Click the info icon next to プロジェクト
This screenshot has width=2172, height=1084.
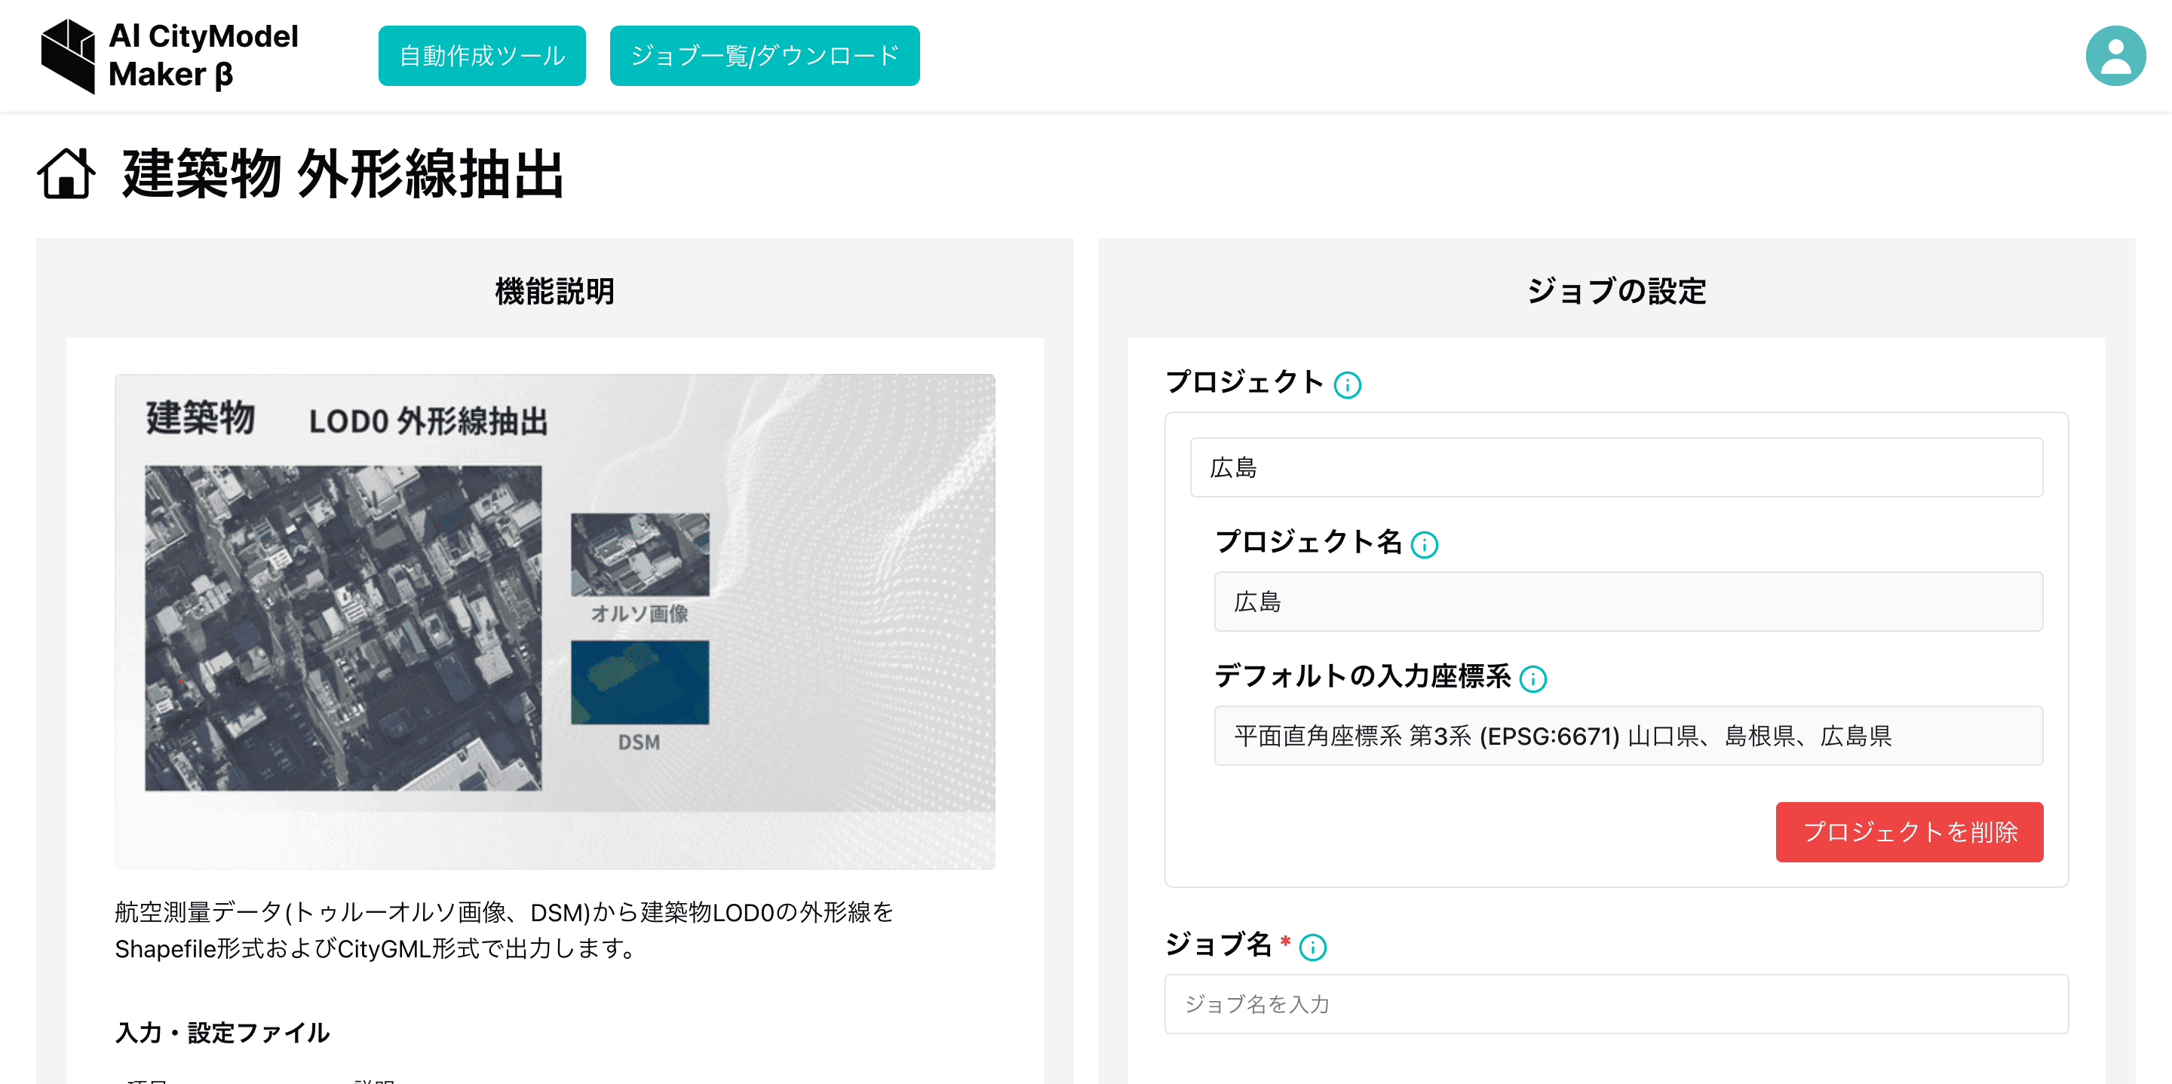(1346, 385)
